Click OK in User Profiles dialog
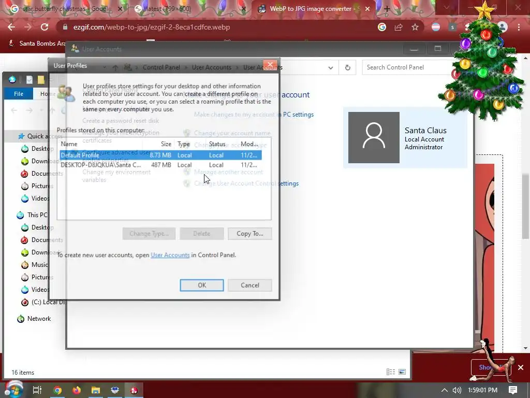This screenshot has height=398, width=530. click(202, 286)
